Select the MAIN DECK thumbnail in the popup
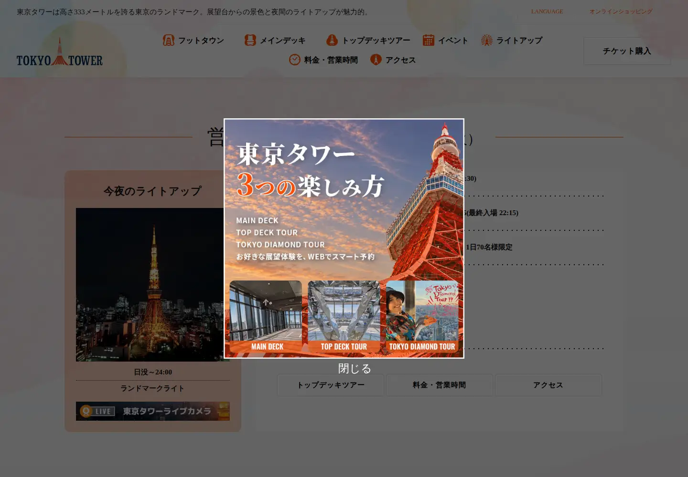688x477 pixels. click(266, 317)
